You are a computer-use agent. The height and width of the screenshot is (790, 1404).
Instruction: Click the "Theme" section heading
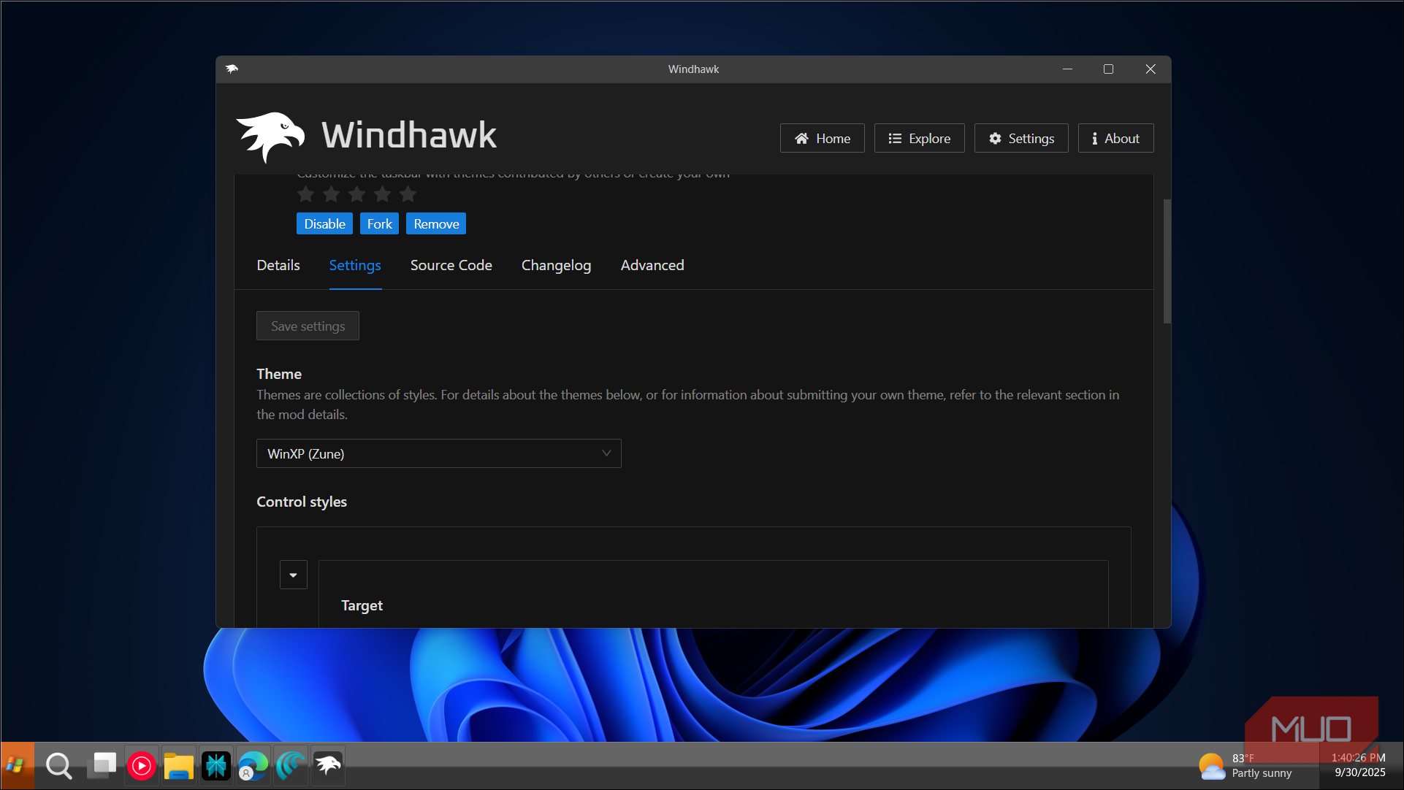(279, 374)
